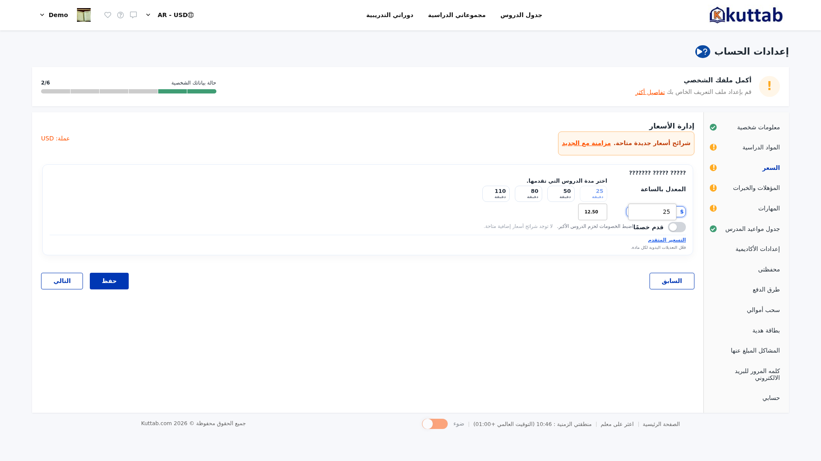This screenshot has height=461, width=821.
Task: Open the help video icon beside إعدادات الحساب
Action: coord(703,52)
